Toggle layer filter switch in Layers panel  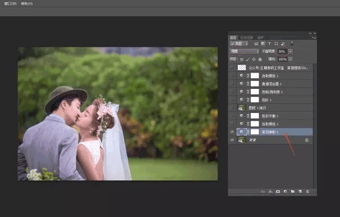292,44
